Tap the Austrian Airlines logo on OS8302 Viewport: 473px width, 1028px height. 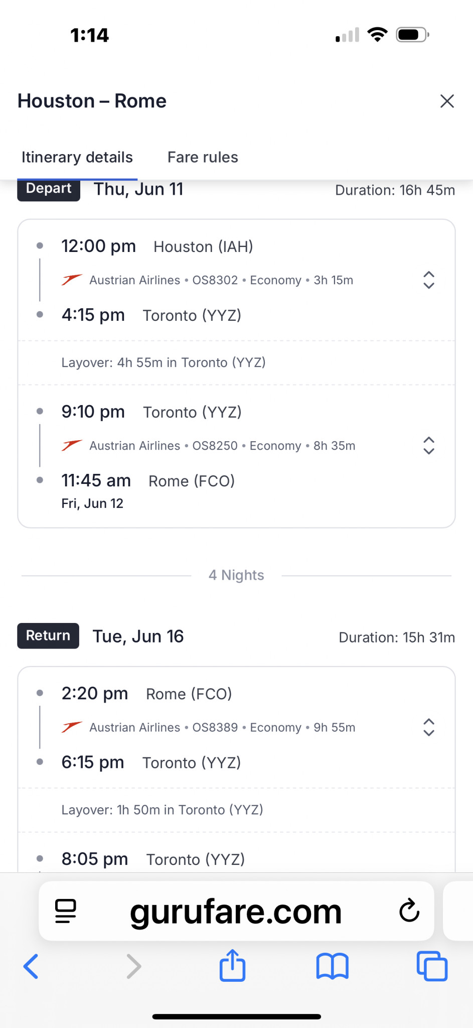coord(72,280)
